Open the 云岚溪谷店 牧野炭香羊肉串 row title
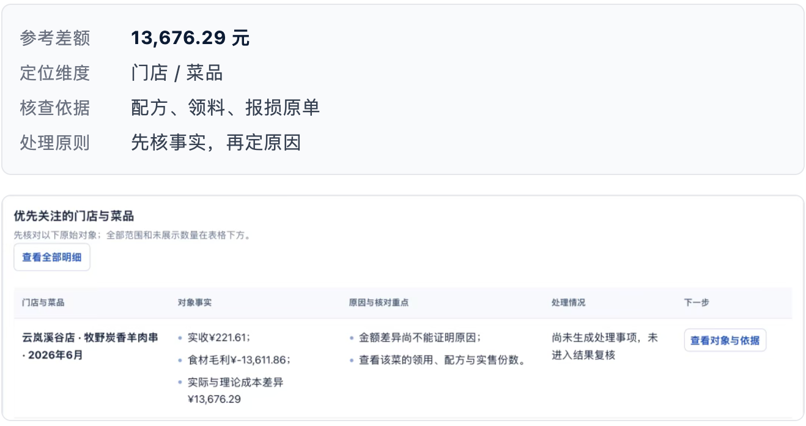The image size is (806, 426). 90,346
